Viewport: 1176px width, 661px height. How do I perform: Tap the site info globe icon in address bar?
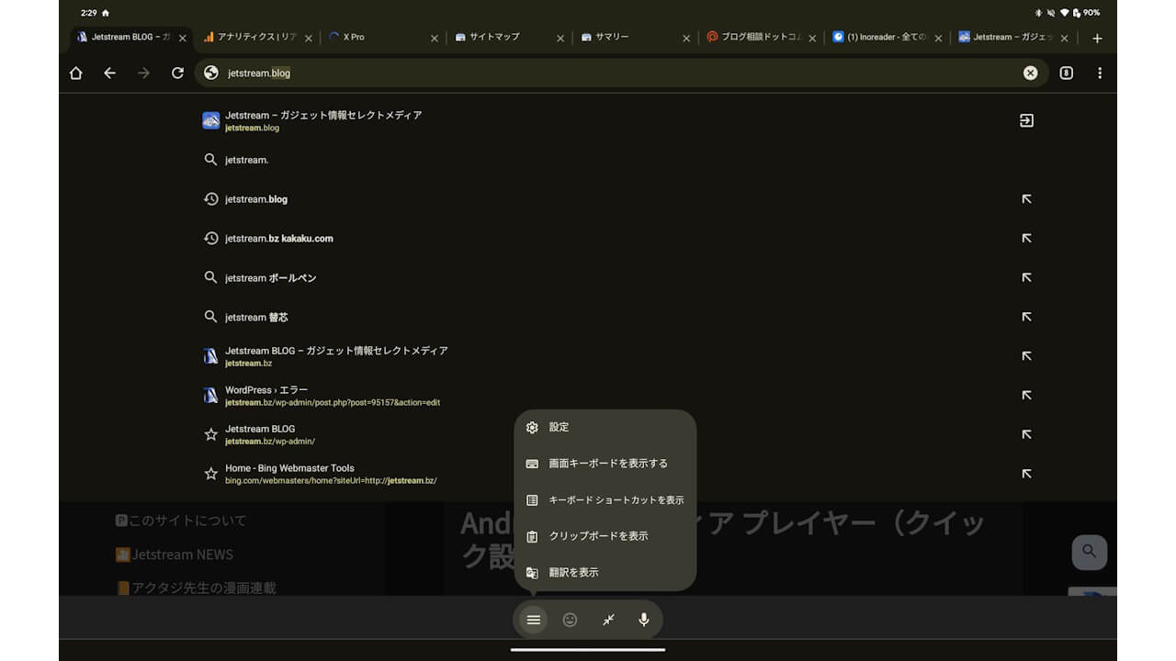coord(211,73)
